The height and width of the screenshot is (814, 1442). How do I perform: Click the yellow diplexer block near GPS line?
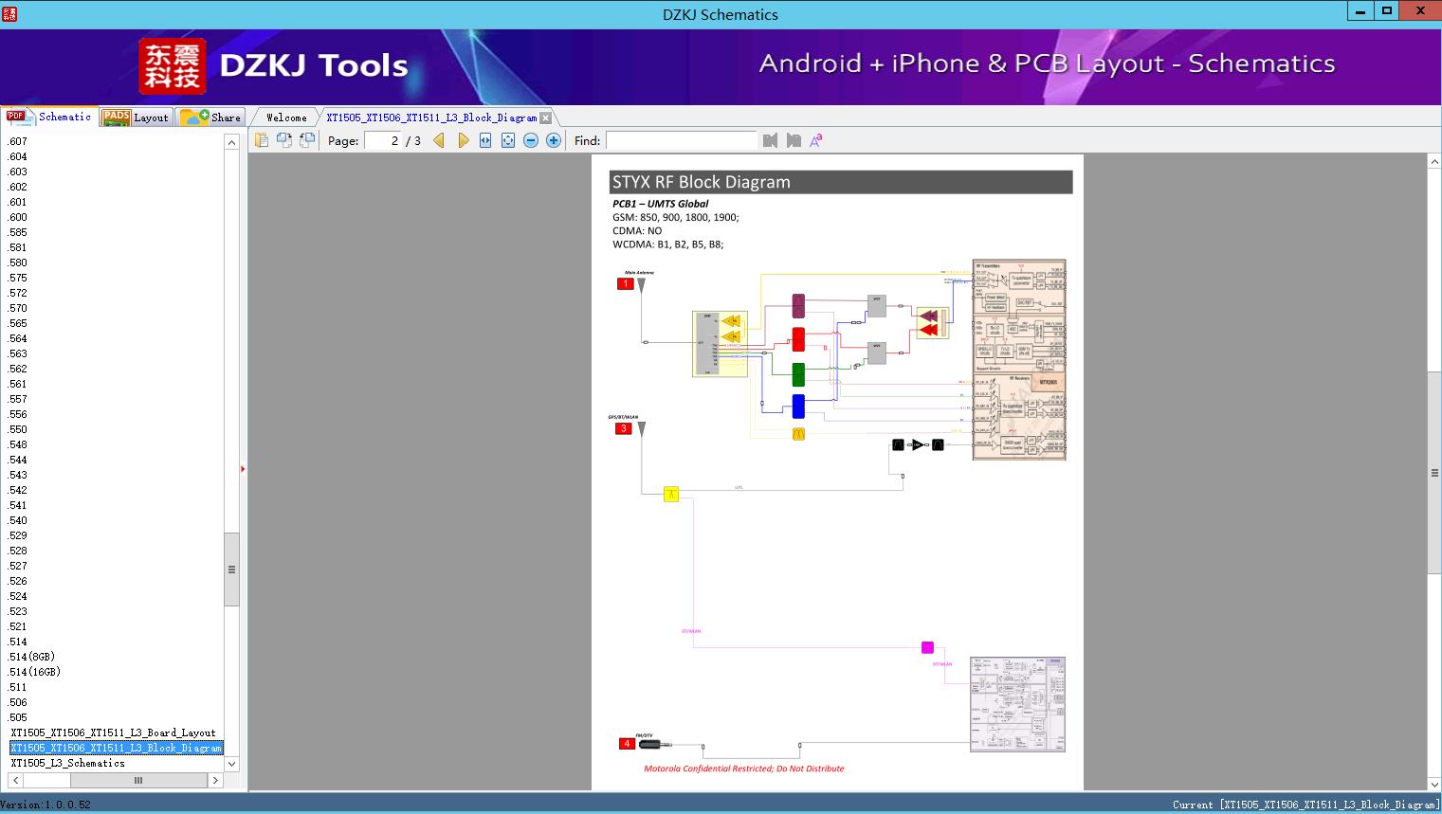[x=671, y=494]
